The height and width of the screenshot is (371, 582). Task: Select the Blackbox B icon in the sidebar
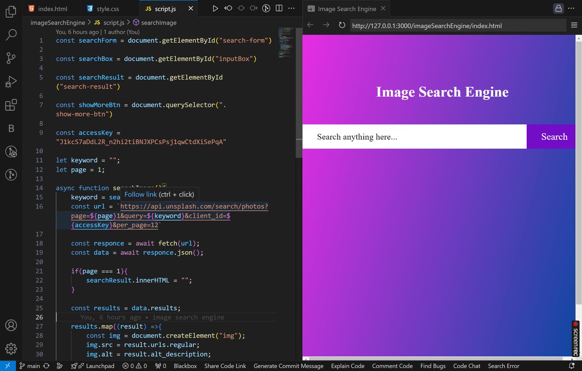tap(11, 128)
